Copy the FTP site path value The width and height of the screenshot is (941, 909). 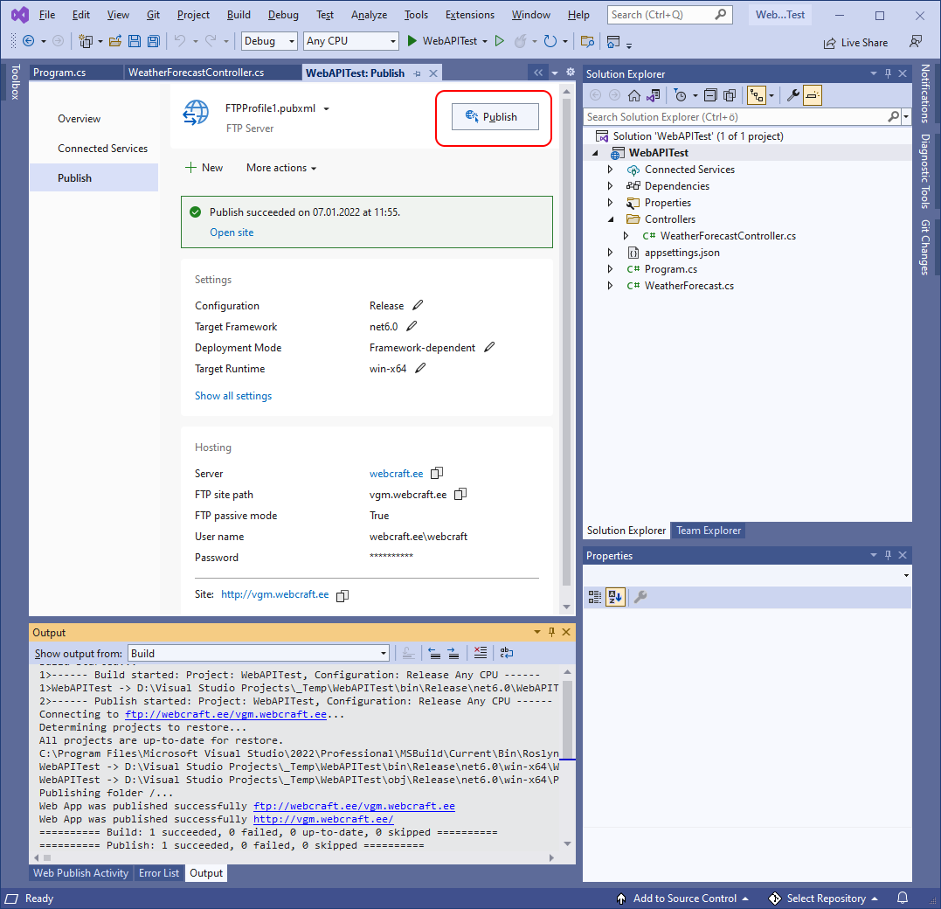pos(460,494)
